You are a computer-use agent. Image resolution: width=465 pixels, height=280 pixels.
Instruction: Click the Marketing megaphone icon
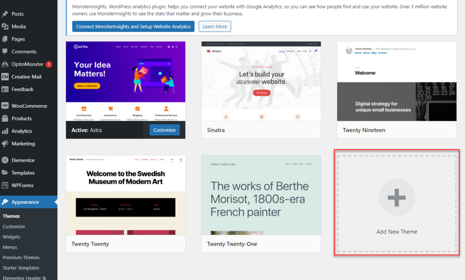coord(5,144)
